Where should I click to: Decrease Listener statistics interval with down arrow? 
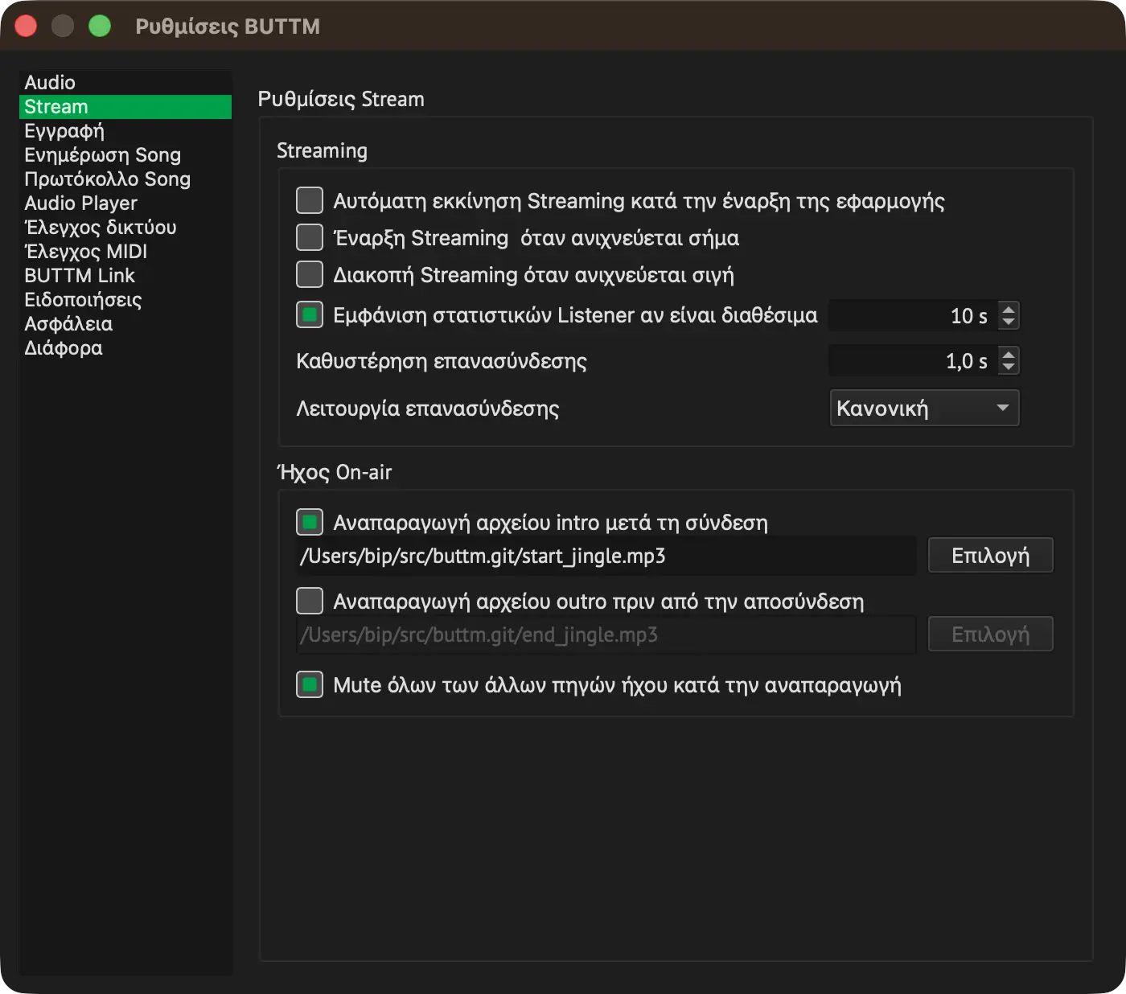click(1009, 322)
